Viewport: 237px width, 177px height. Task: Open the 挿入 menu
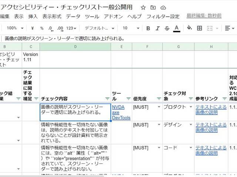33,16
